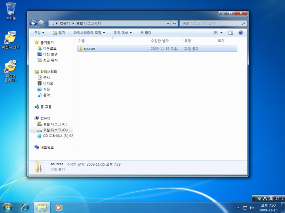
Task: Click the search magnifier icon
Action: click(x=243, y=23)
